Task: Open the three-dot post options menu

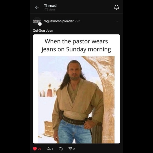Action: 117,21
